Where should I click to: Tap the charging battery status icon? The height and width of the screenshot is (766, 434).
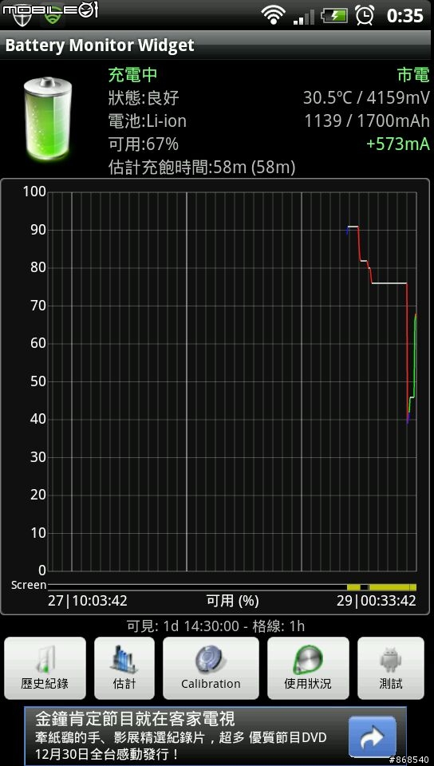pos(334,16)
